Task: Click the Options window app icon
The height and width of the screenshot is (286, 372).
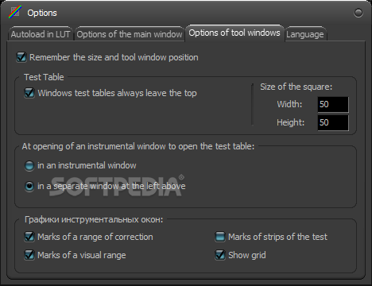Action: coord(15,12)
